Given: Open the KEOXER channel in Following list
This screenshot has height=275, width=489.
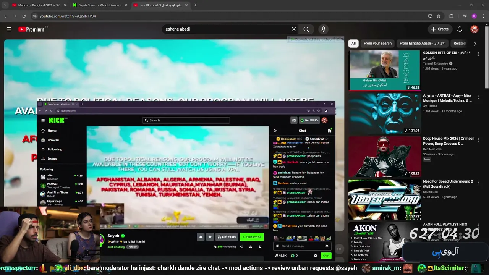Looking at the screenshot, I should (62, 185).
